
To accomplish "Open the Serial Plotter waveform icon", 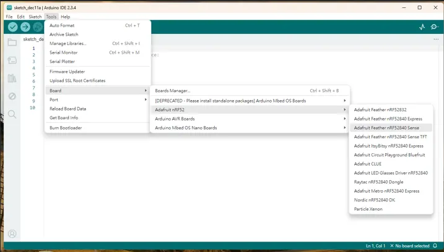I will pyautogui.click(x=422, y=27).
